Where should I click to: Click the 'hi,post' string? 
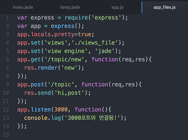(x=69, y=93)
